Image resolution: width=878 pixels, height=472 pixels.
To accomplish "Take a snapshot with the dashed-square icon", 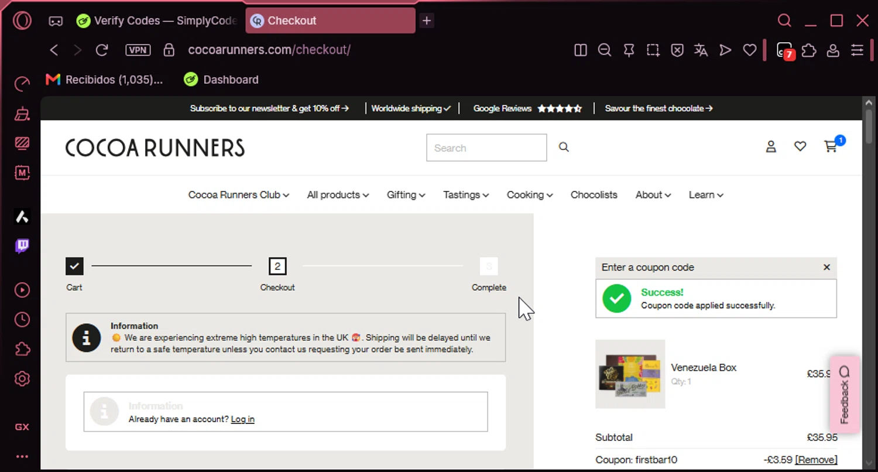I will coord(653,50).
